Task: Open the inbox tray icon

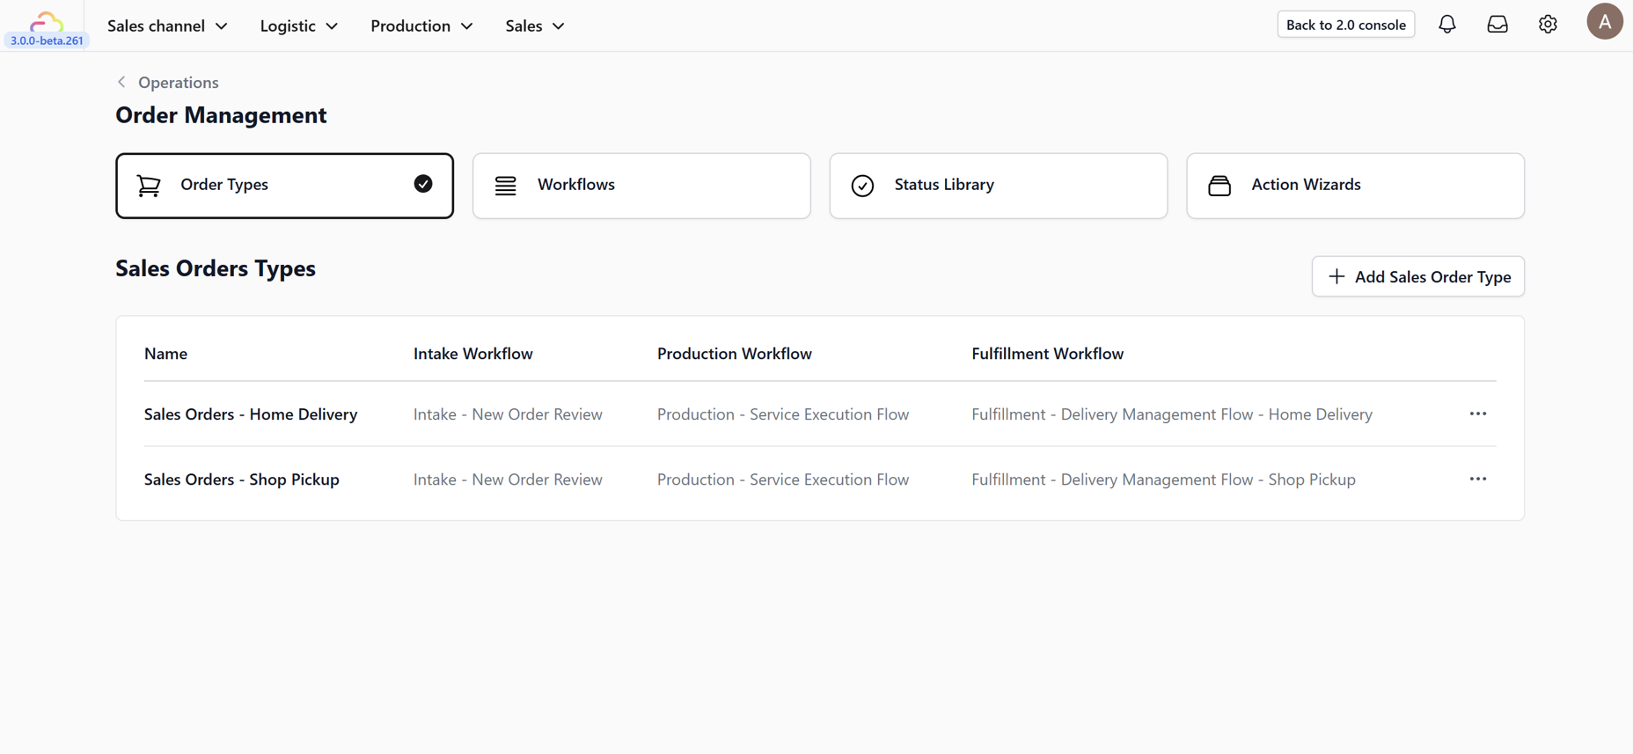Action: [x=1498, y=25]
